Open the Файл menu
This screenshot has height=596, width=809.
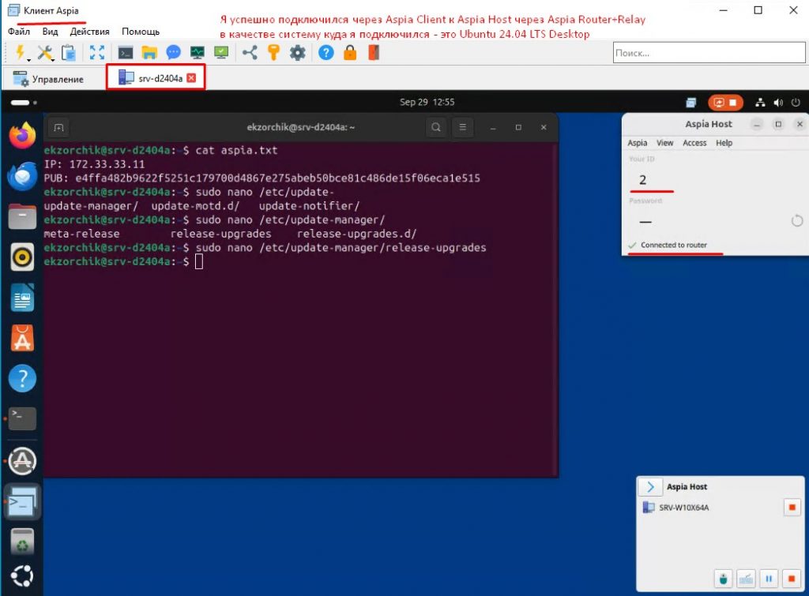click(19, 32)
